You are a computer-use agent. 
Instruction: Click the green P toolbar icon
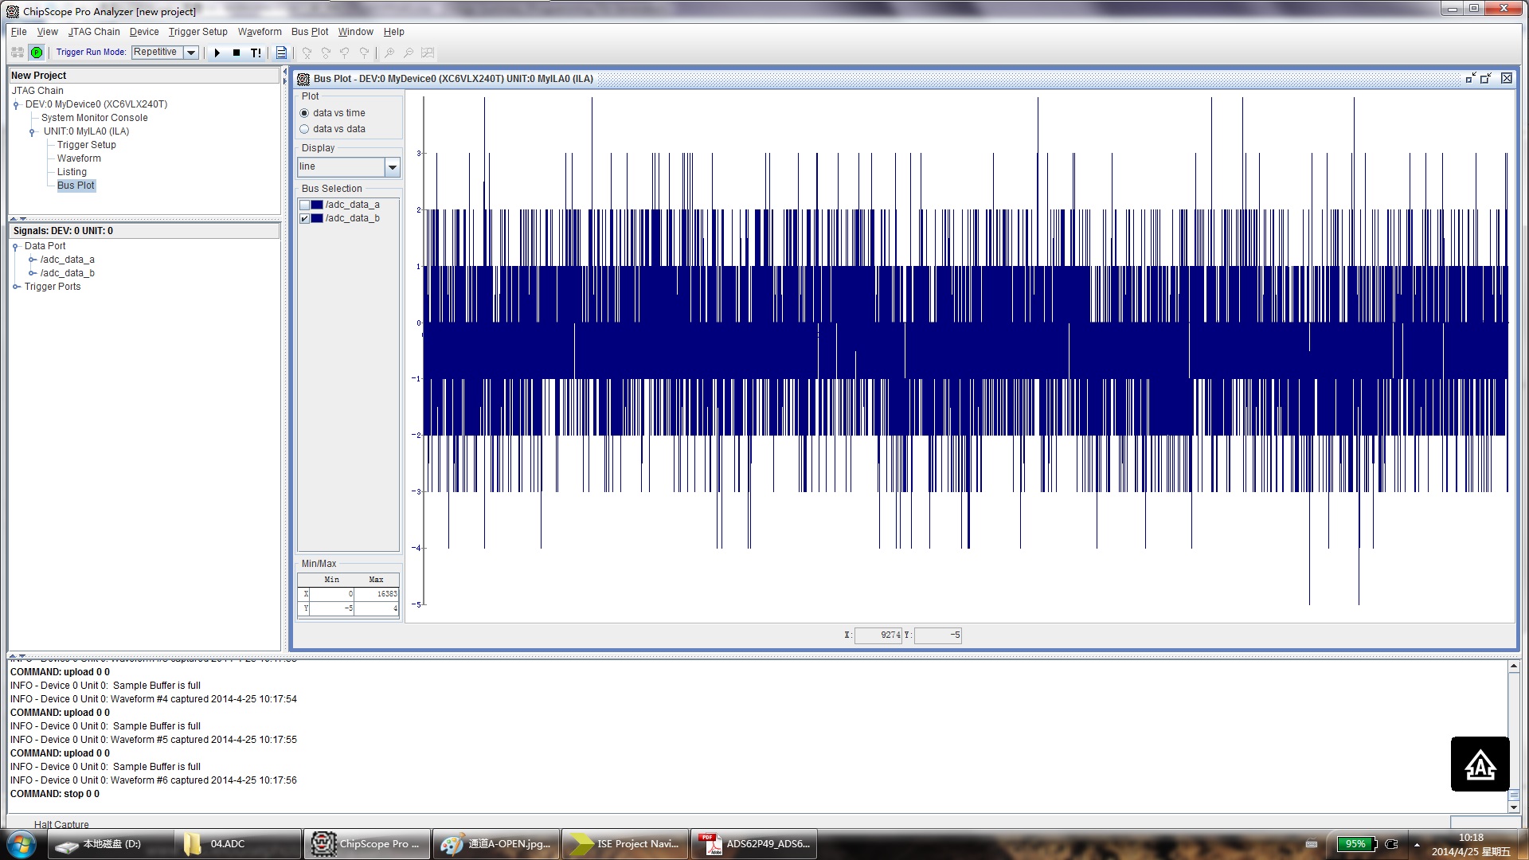(37, 53)
